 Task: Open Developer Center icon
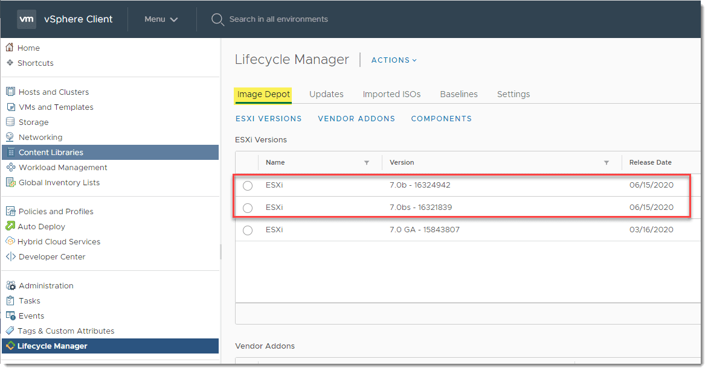pyautogui.click(x=10, y=256)
